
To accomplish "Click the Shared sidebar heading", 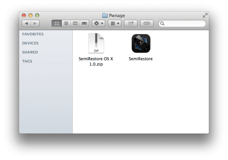I will 30,52.
